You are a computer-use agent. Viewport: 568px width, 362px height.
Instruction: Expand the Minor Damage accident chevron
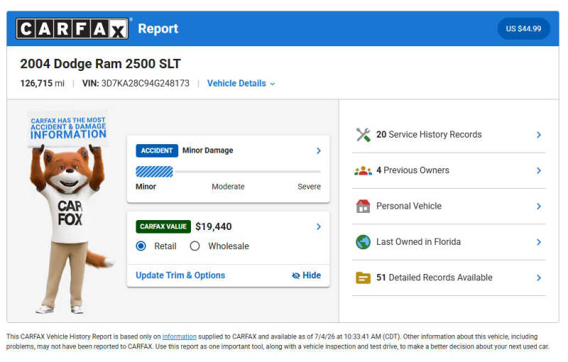coord(318,150)
